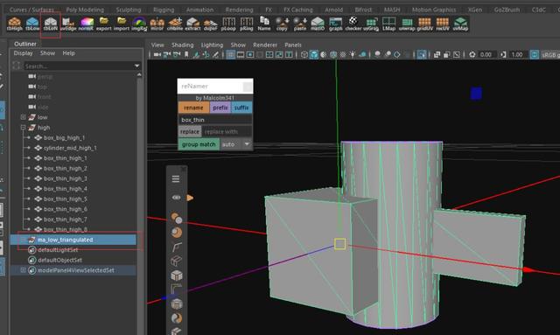This screenshot has height=335, width=560.
Task: Click the dupeF shelf icon
Action: [211, 24]
